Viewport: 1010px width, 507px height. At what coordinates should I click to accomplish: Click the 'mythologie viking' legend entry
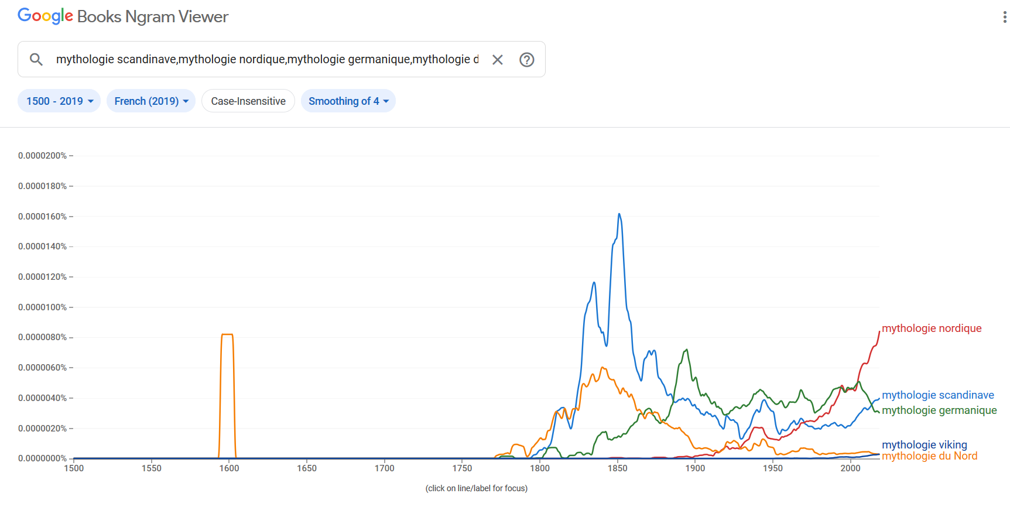[x=924, y=445]
